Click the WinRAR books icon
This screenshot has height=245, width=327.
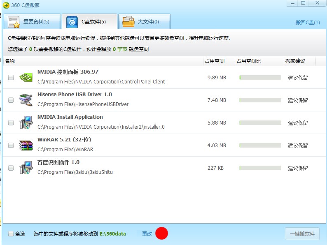(26, 145)
